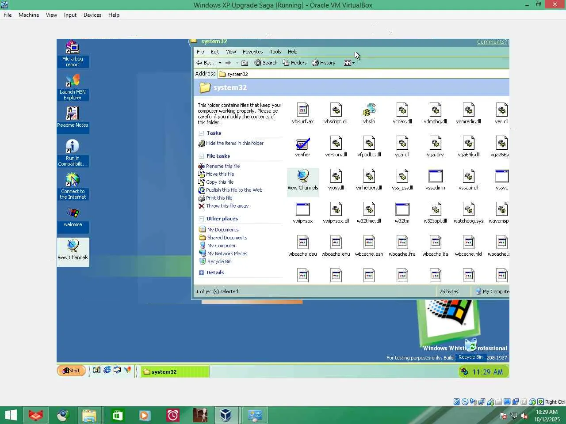The height and width of the screenshot is (424, 566).
Task: Click the Search toolbar button
Action: (266, 63)
